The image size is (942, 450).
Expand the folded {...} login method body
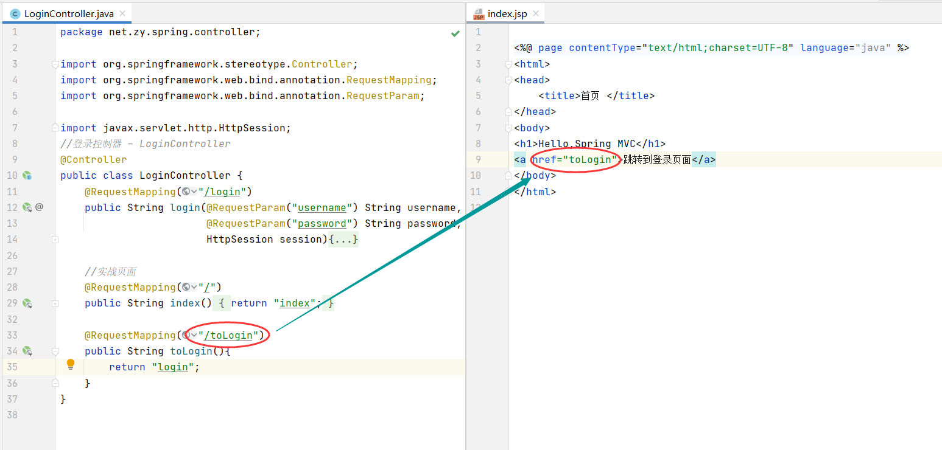pyautogui.click(x=343, y=240)
